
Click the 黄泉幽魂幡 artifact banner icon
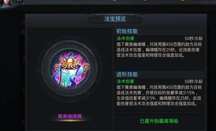click(x=70, y=70)
